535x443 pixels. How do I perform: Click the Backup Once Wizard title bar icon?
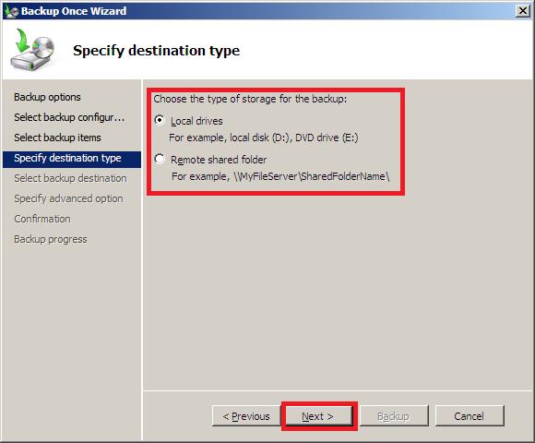[11, 11]
